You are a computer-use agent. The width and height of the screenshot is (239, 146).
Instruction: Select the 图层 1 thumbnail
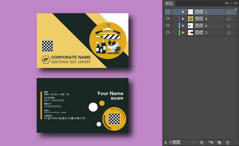tap(190, 12)
